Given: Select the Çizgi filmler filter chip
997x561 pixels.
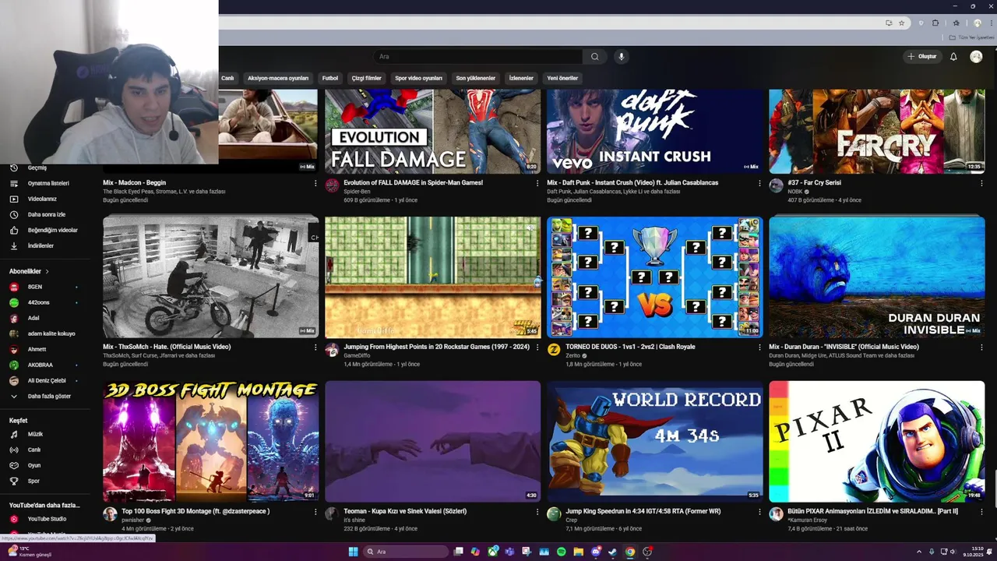Looking at the screenshot, I should click(367, 78).
